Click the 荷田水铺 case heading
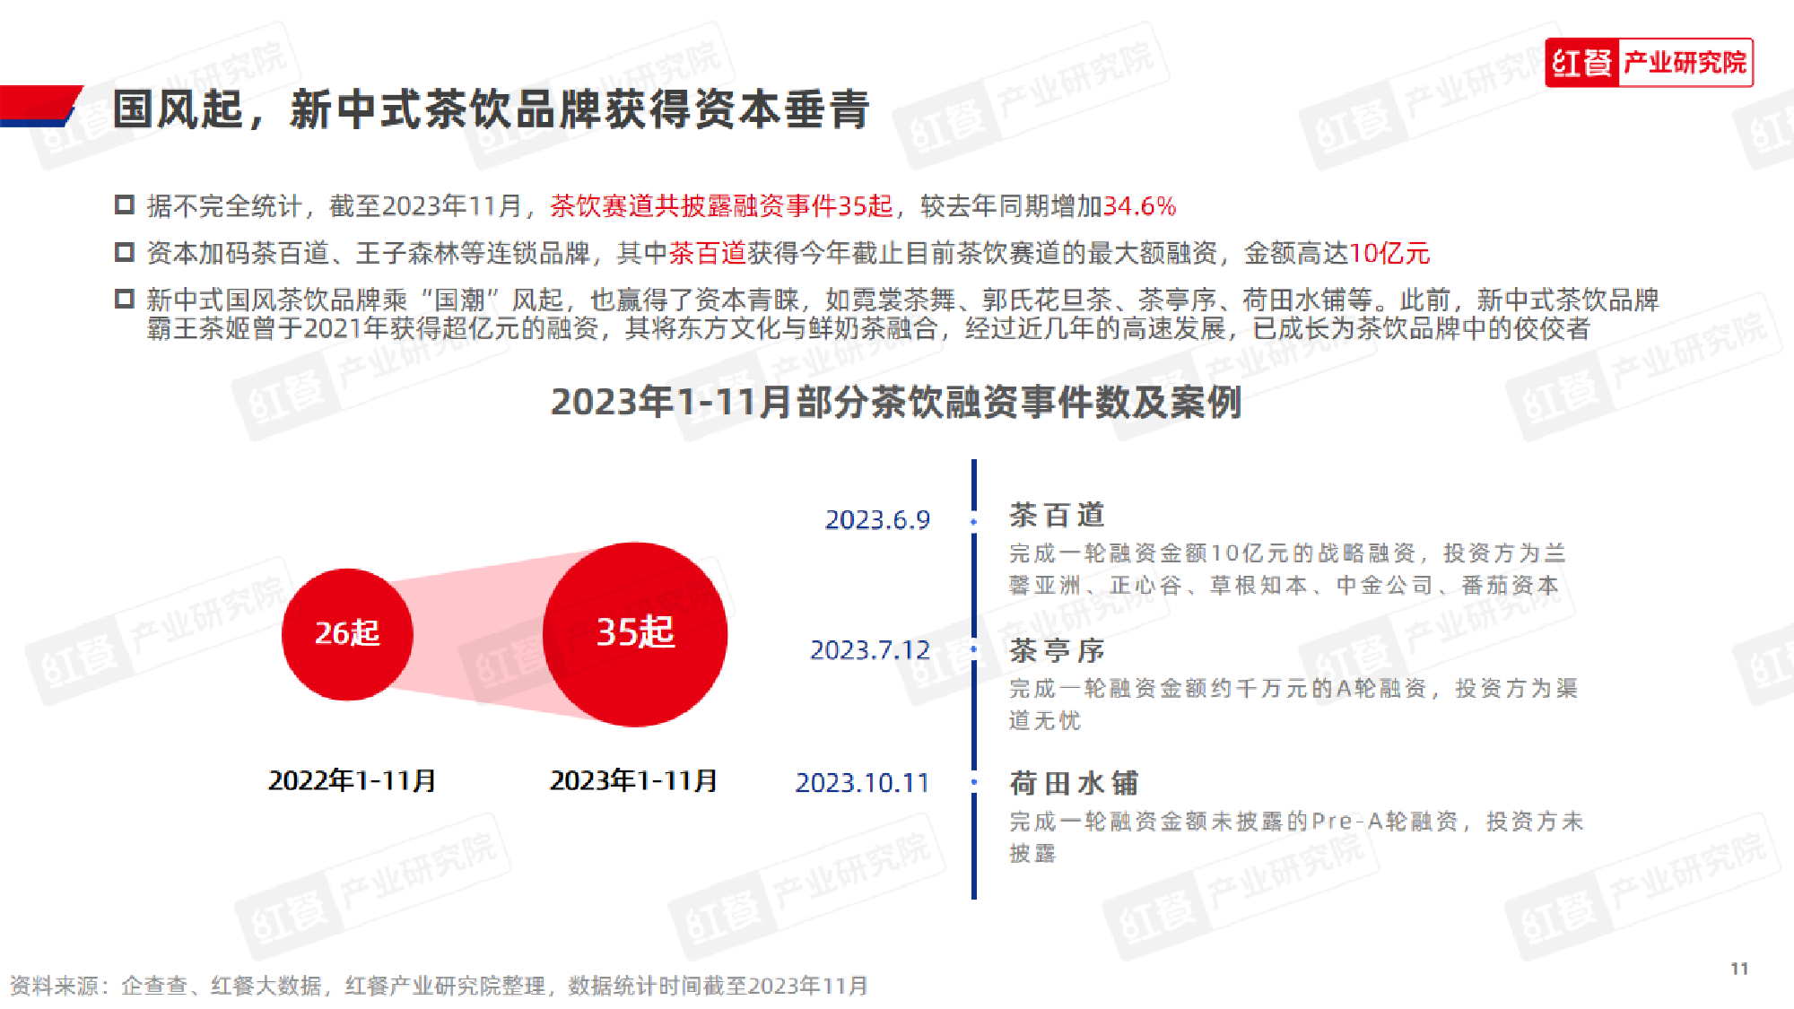Viewport: 1794px width, 1009px height. tap(1074, 783)
